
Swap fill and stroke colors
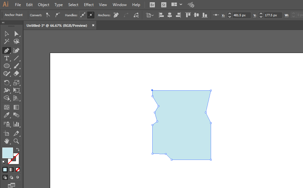[x=18, y=149]
